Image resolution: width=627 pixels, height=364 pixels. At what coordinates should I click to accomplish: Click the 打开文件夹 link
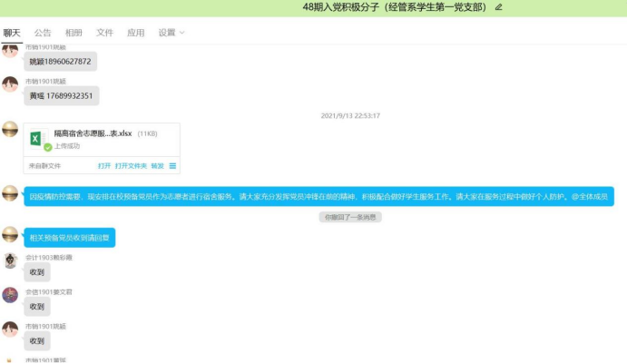tap(131, 166)
